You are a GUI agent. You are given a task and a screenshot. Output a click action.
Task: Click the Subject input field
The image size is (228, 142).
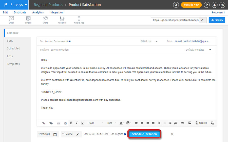pos(114,50)
